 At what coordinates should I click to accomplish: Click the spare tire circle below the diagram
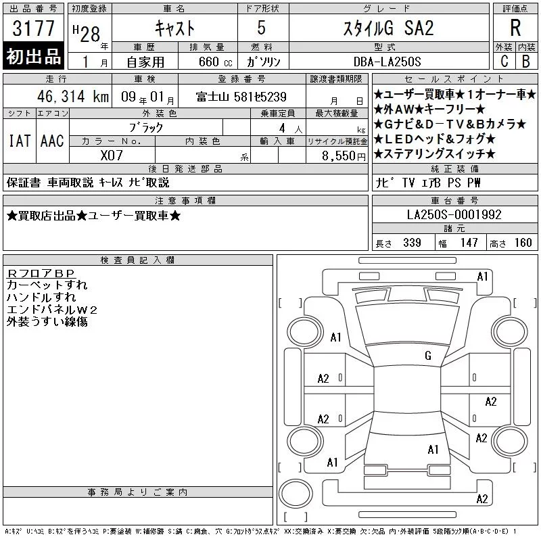click(x=296, y=493)
